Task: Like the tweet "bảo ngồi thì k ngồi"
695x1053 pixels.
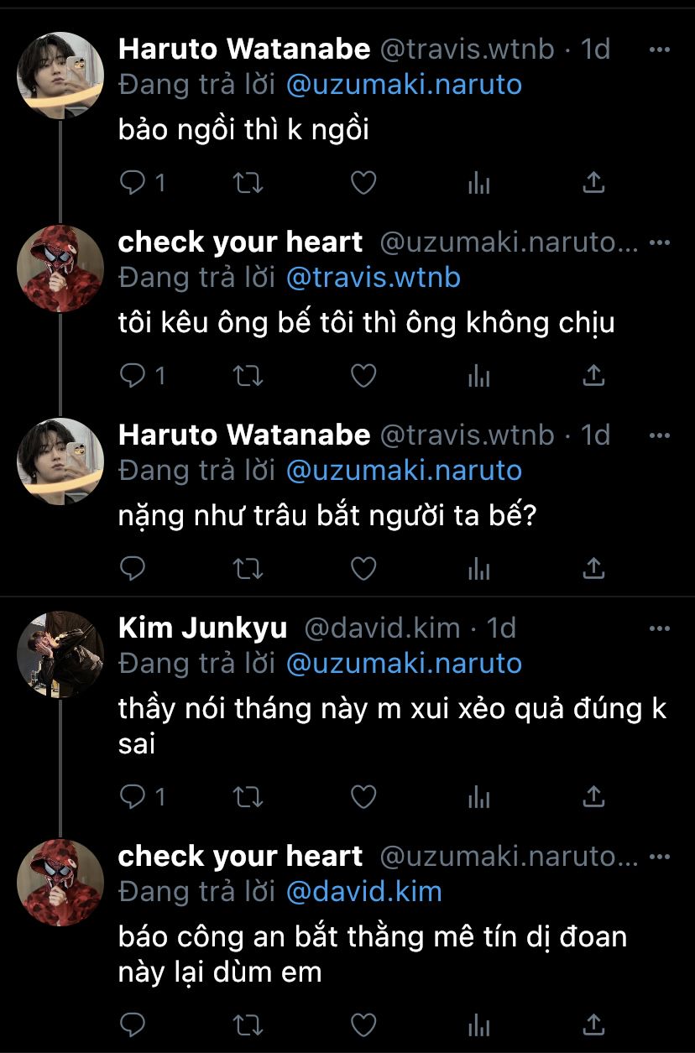Action: [363, 183]
